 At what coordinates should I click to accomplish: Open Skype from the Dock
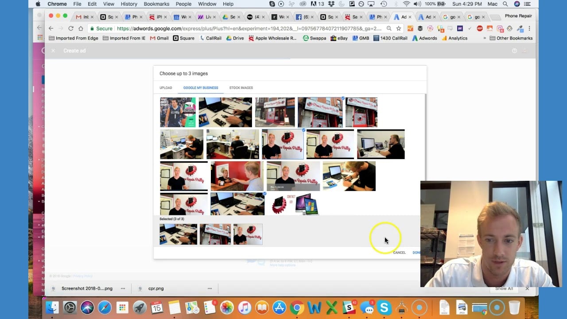tap(384, 307)
